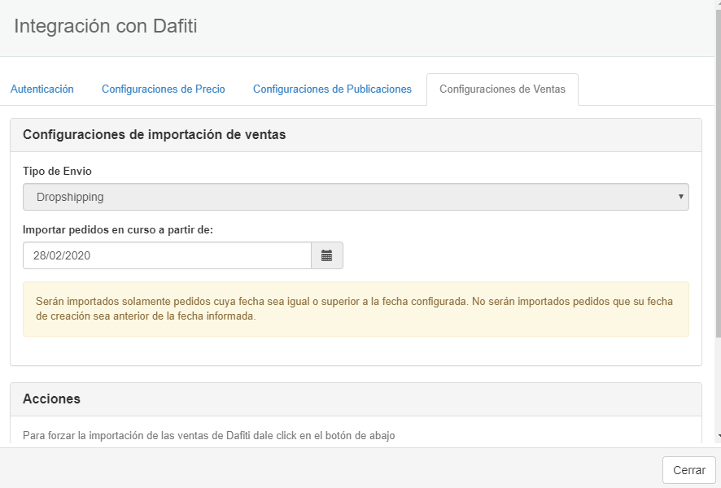Click the Acciones section header
The height and width of the screenshot is (488, 721).
[356, 399]
